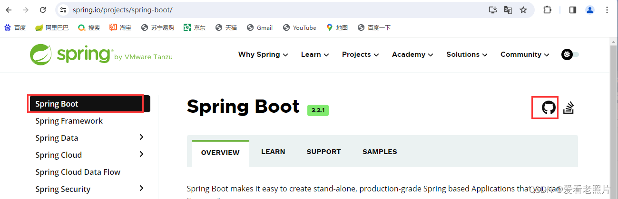Expand Community navigation menu
Image resolution: width=618 pixels, height=199 pixels.
[525, 54]
